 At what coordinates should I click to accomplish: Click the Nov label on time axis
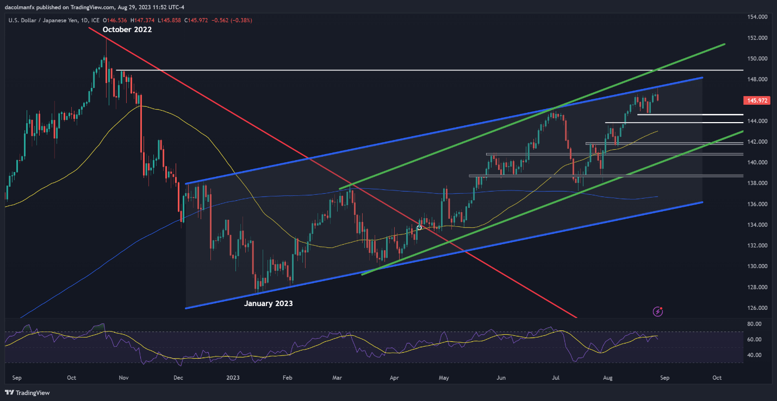pyautogui.click(x=123, y=377)
